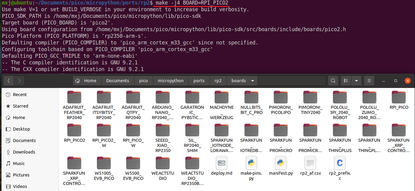Click the terminal command 'make -j4 BOARD=RPI_PICO2'
The height and width of the screenshot is (191, 415).
(192, 3)
